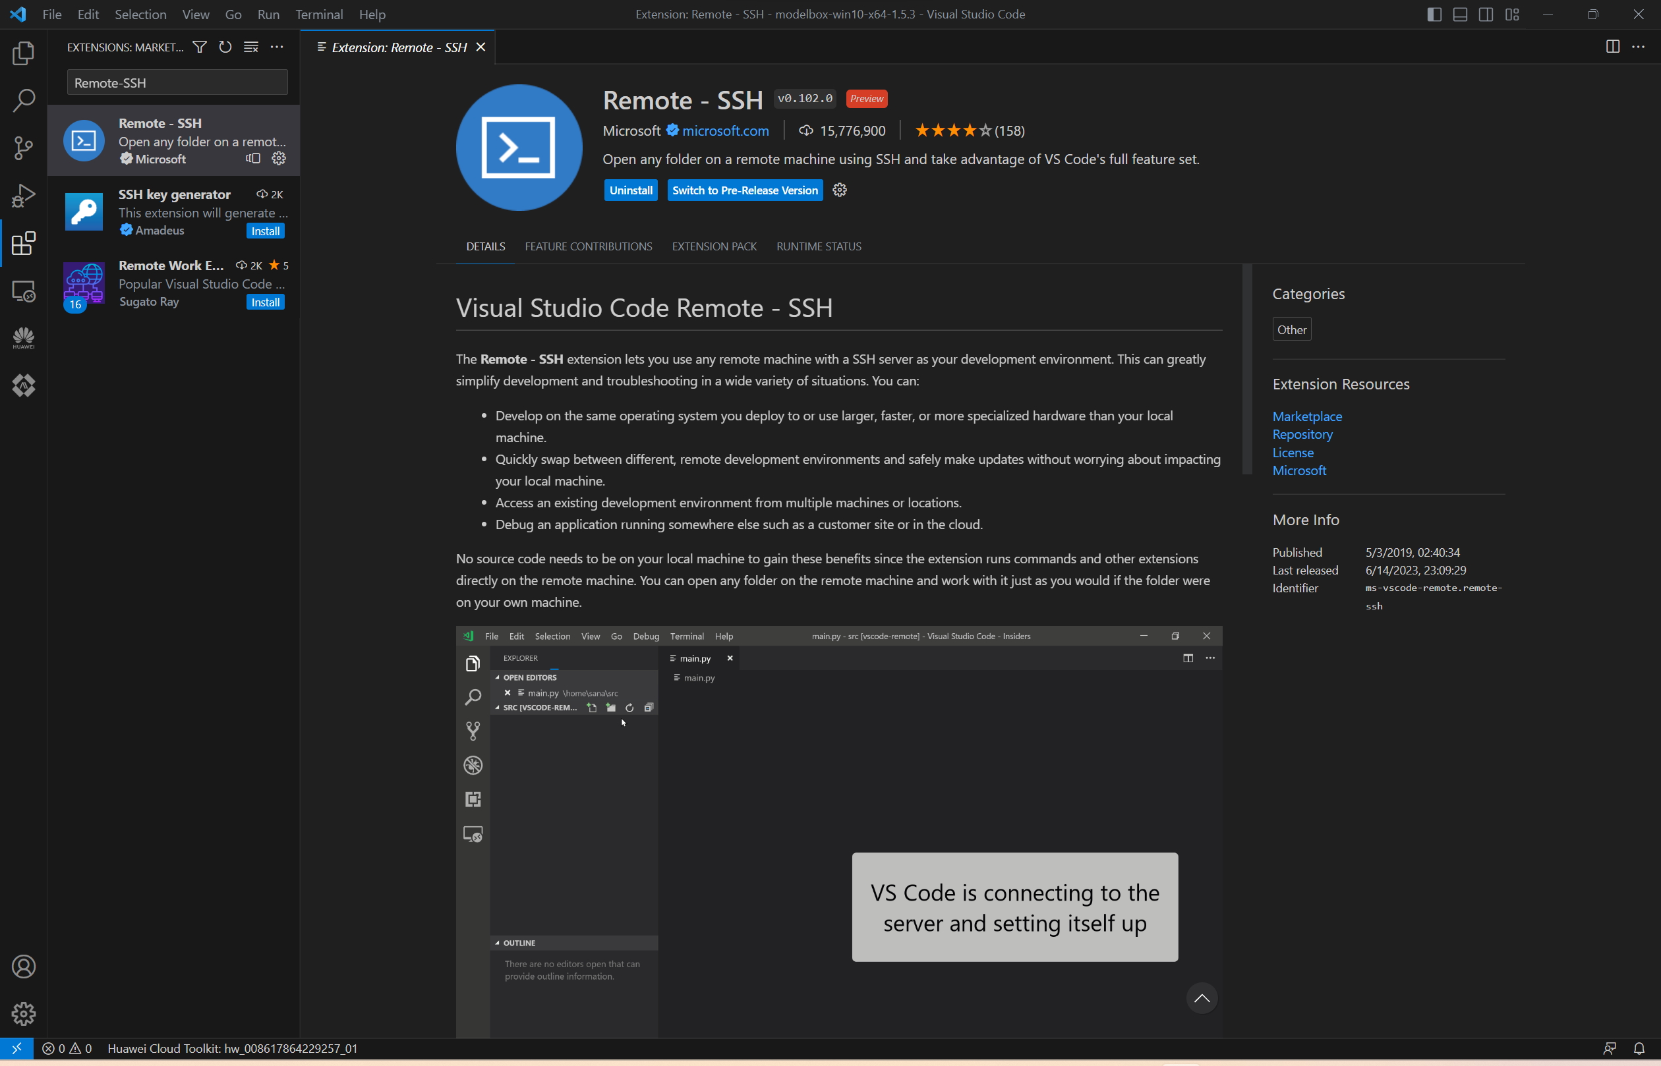The width and height of the screenshot is (1661, 1066).
Task: Open Views and More Actions ellipsis menu
Action: coord(277,47)
